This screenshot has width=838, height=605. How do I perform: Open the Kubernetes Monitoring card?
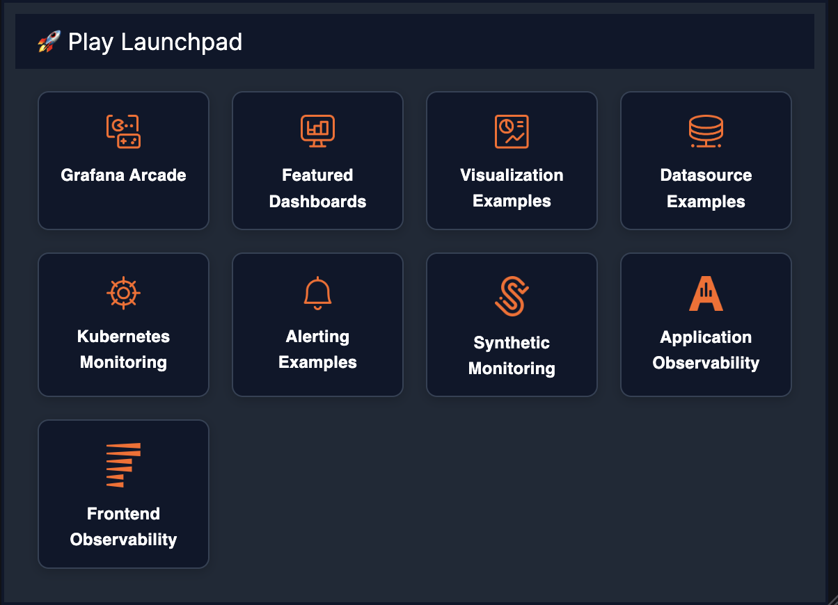123,325
